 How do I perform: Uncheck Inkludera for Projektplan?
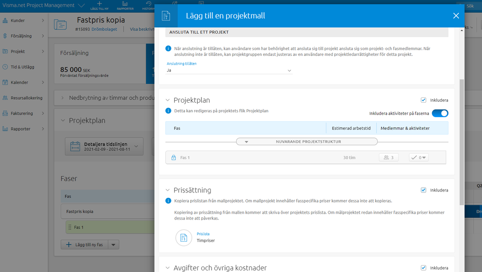tap(424, 100)
